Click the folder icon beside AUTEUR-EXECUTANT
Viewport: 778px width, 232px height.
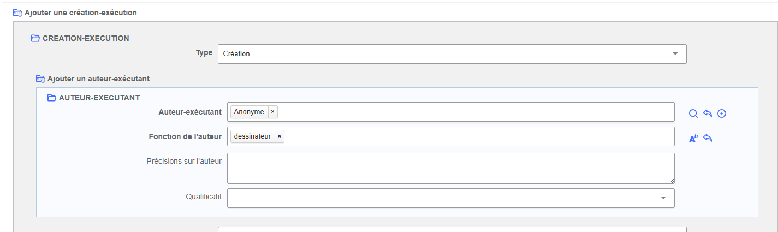52,98
